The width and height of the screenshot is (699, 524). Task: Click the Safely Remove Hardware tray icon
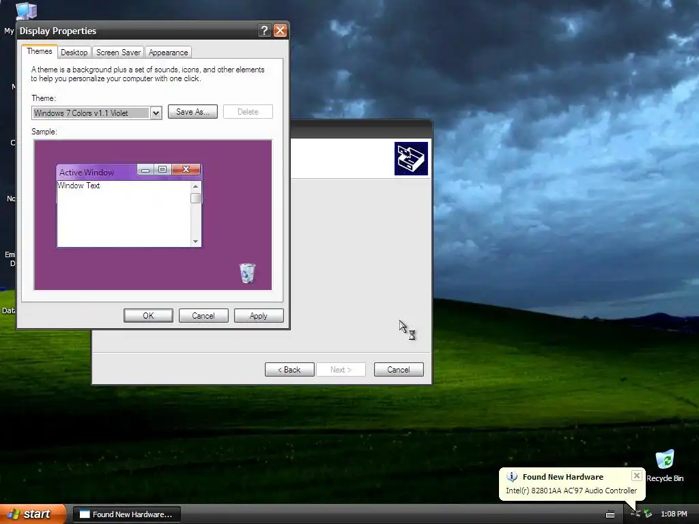[648, 514]
